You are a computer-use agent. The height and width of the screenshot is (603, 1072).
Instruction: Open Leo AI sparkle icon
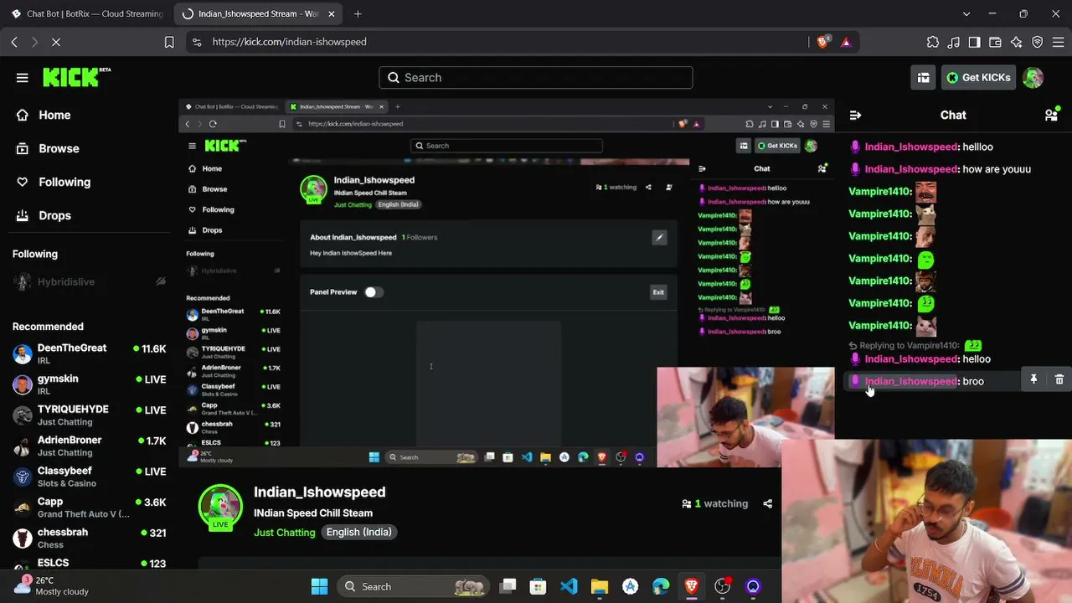pyautogui.click(x=1017, y=42)
